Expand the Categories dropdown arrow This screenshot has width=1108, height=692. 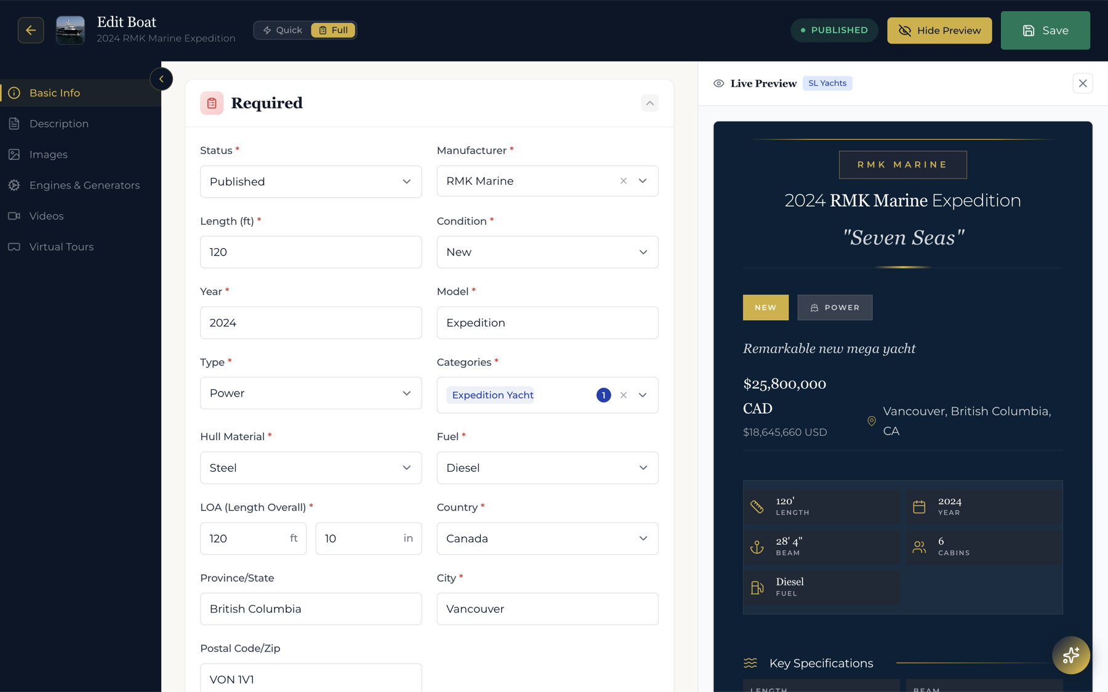[x=643, y=395]
